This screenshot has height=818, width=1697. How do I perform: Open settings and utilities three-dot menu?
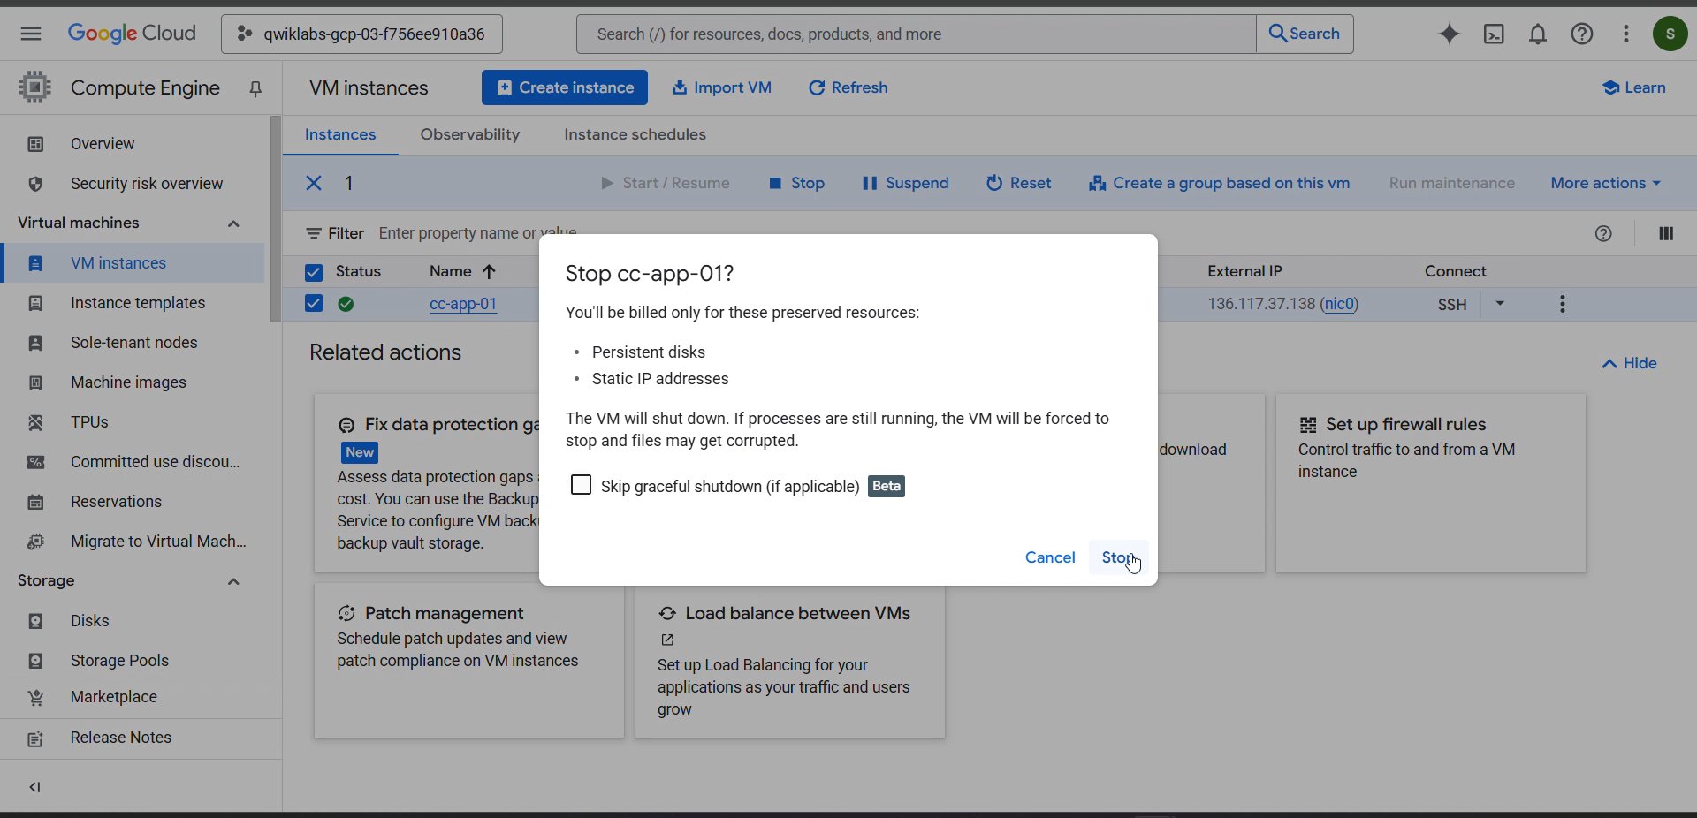click(x=1626, y=34)
